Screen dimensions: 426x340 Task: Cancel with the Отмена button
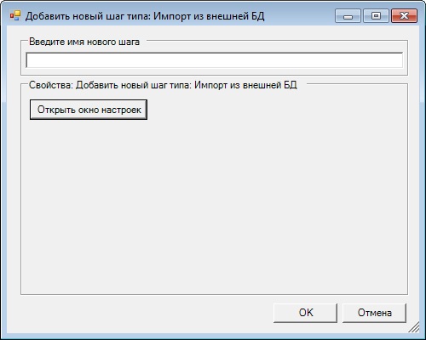374,313
